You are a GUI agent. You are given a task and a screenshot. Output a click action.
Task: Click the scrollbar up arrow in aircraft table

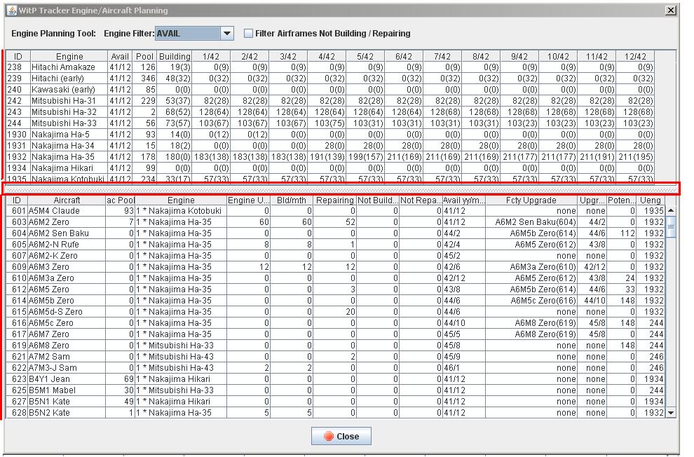click(671, 211)
